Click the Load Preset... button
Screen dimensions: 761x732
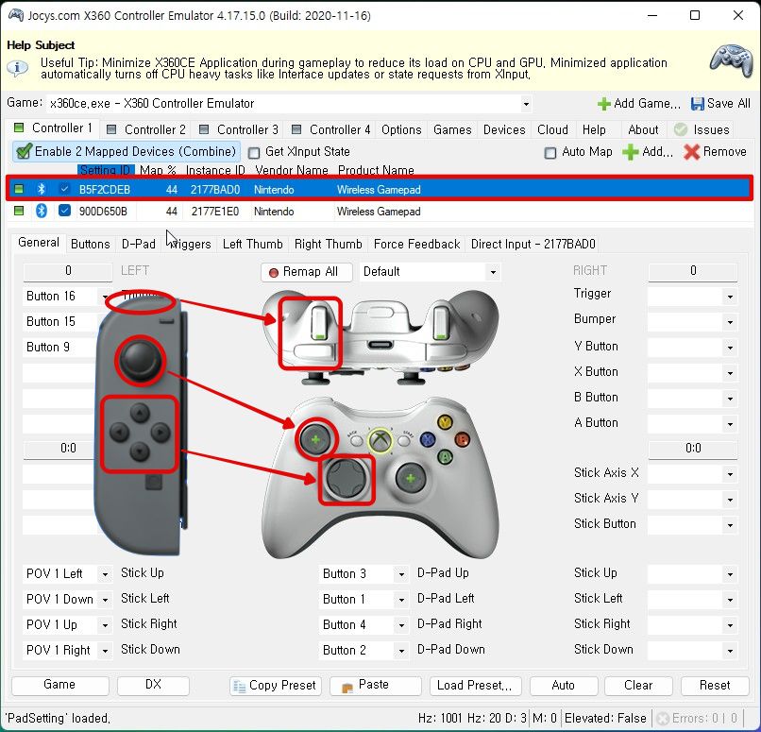tap(475, 686)
